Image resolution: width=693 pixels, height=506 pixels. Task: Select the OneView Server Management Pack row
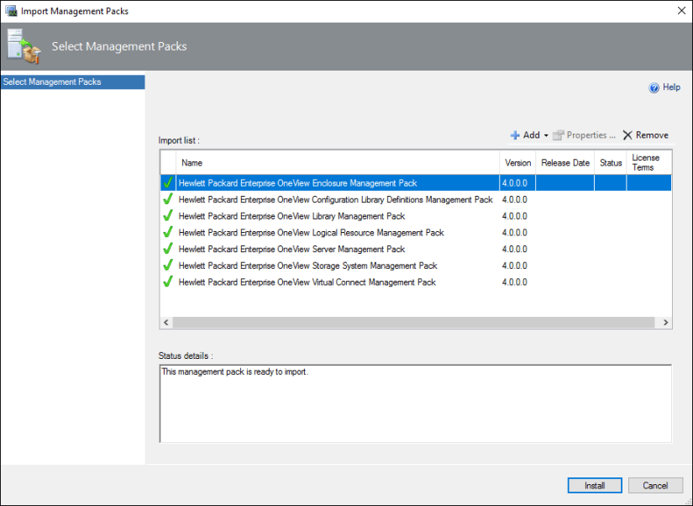pyautogui.click(x=416, y=249)
